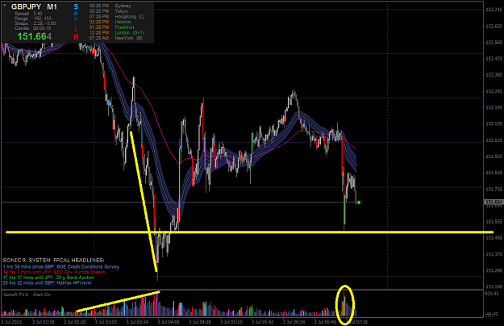Screen dimensions: 504x326
Task: Click the Candle 00:00:10 countdown
Action: point(32,28)
